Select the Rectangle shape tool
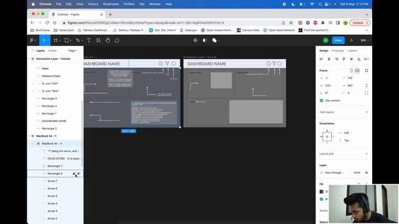The width and height of the screenshot is (399, 224). click(67, 40)
